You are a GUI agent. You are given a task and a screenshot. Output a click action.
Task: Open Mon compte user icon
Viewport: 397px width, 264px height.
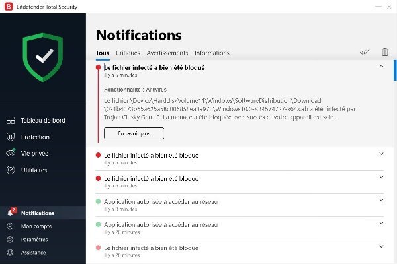10,226
